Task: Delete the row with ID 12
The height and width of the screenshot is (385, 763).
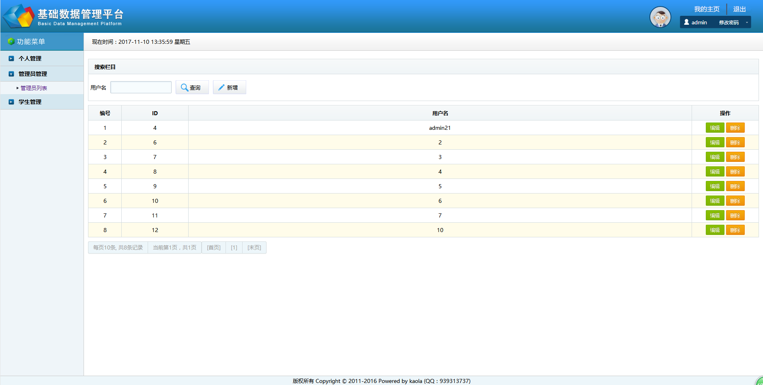Action: 735,230
